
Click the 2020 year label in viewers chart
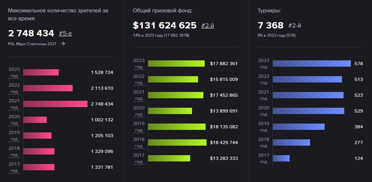[x=14, y=120]
